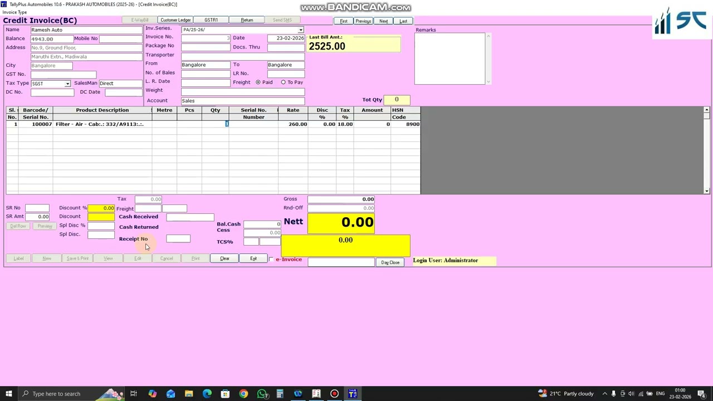Viewport: 713px width, 401px height.
Task: Click the Name field showing Ramesh Auto
Action: pyautogui.click(x=86, y=30)
